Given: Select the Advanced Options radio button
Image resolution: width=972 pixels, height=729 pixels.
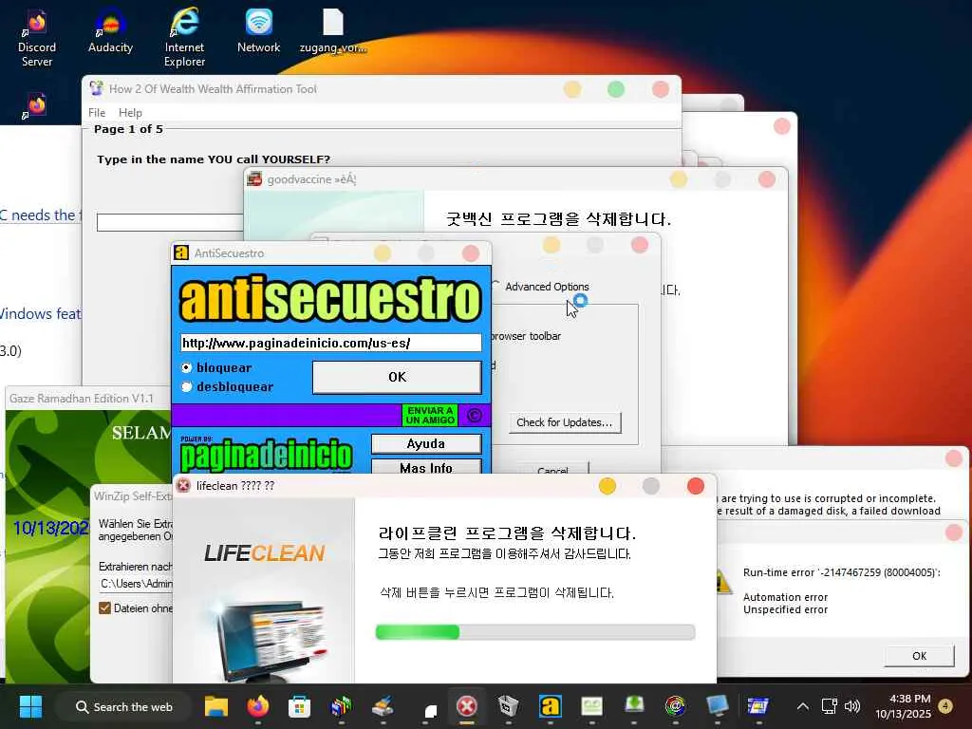Looking at the screenshot, I should pos(495,286).
